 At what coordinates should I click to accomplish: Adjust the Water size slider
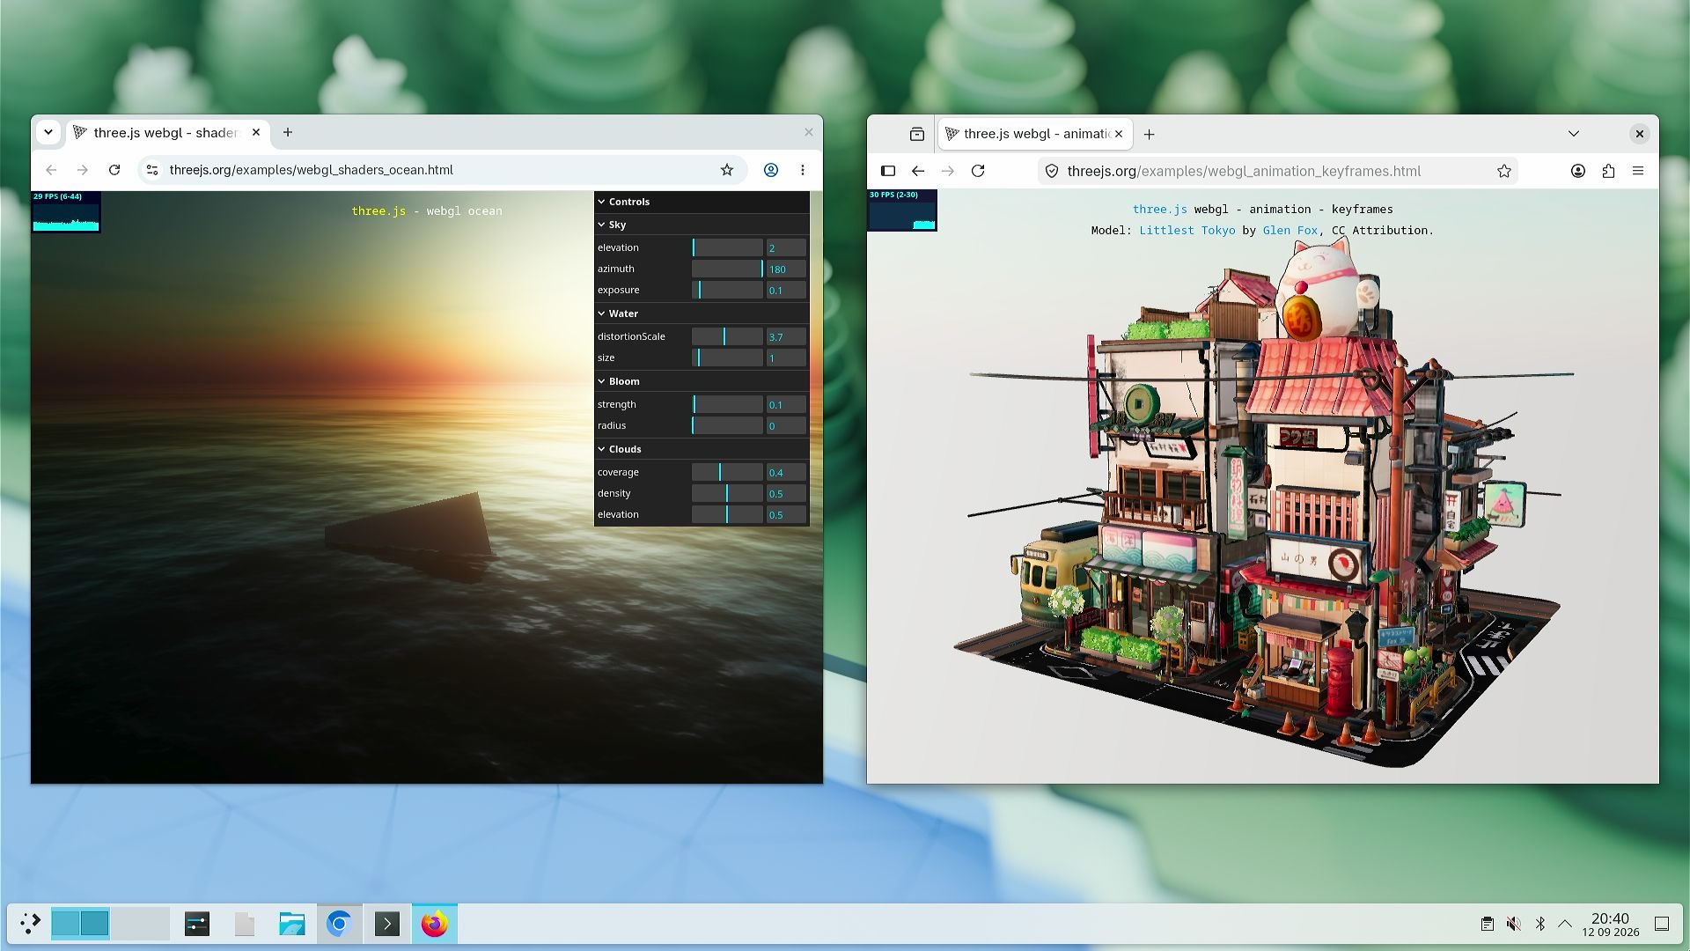click(727, 358)
